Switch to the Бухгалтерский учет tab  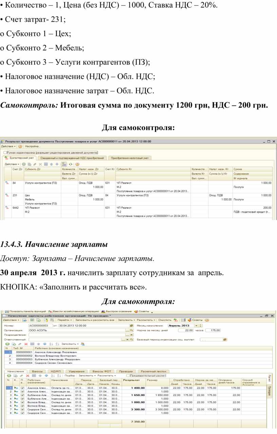[x=20, y=158]
